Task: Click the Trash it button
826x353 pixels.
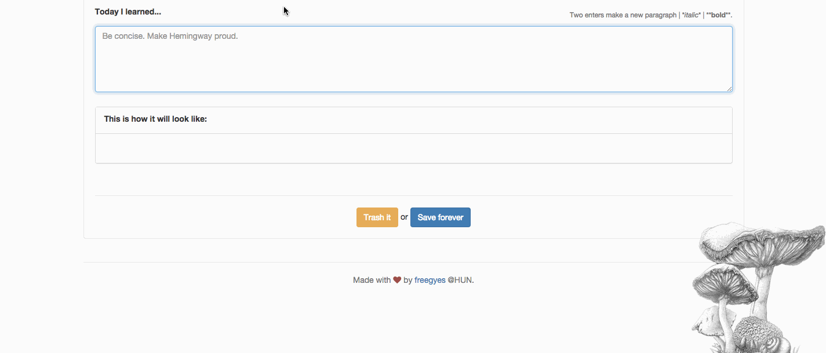Action: pos(377,217)
